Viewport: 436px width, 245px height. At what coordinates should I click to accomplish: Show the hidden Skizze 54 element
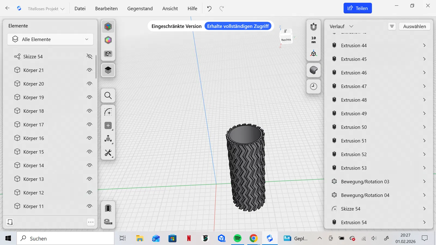point(89,56)
